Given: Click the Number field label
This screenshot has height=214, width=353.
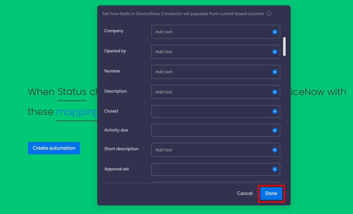Looking at the screenshot, I should point(112,71).
